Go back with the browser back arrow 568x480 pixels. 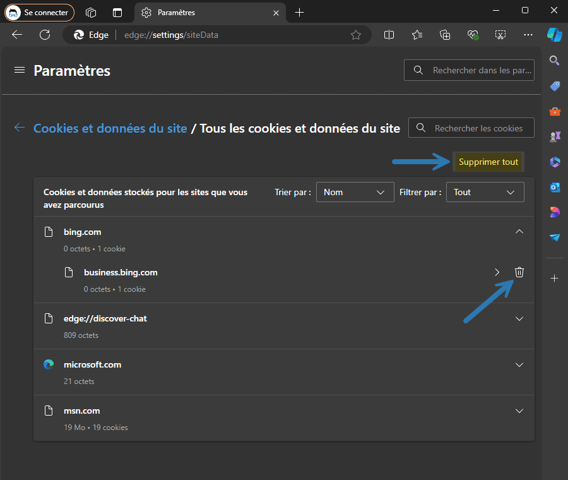point(17,35)
